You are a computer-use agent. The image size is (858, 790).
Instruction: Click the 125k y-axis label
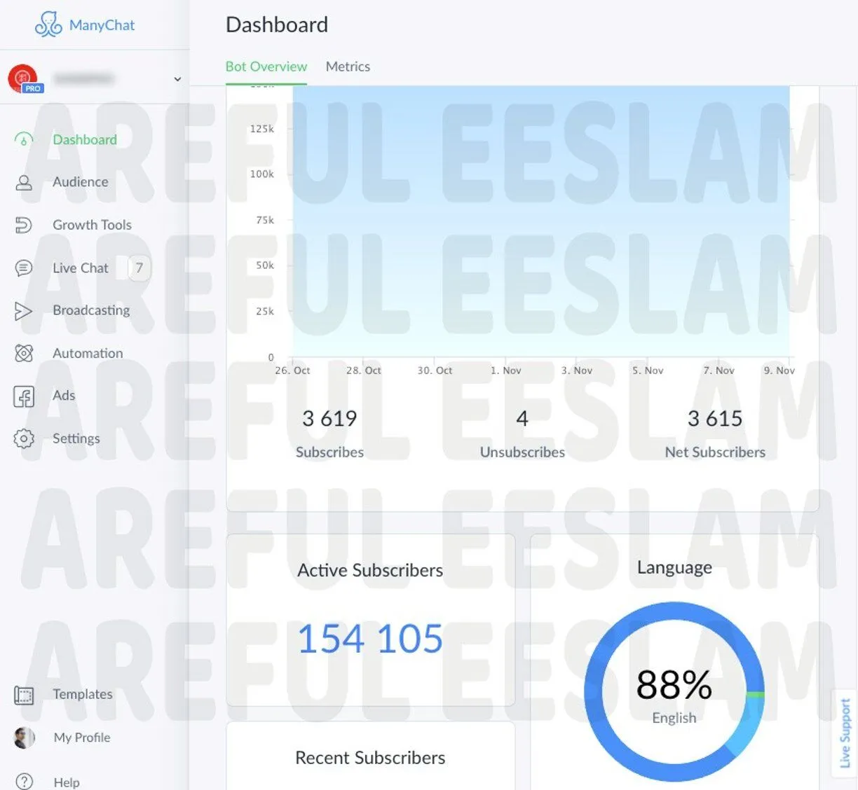click(x=262, y=129)
